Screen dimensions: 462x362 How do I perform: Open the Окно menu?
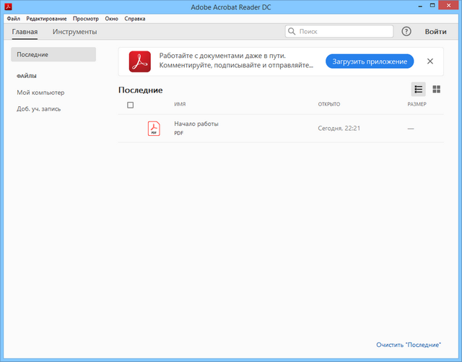click(x=111, y=18)
